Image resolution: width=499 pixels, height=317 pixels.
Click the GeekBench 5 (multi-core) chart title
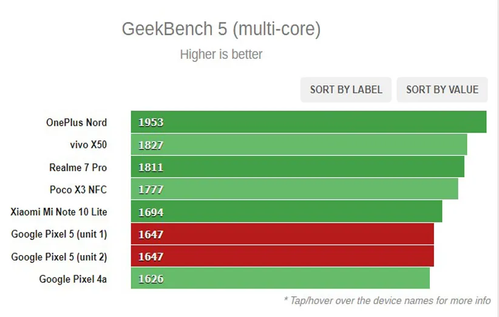221,29
